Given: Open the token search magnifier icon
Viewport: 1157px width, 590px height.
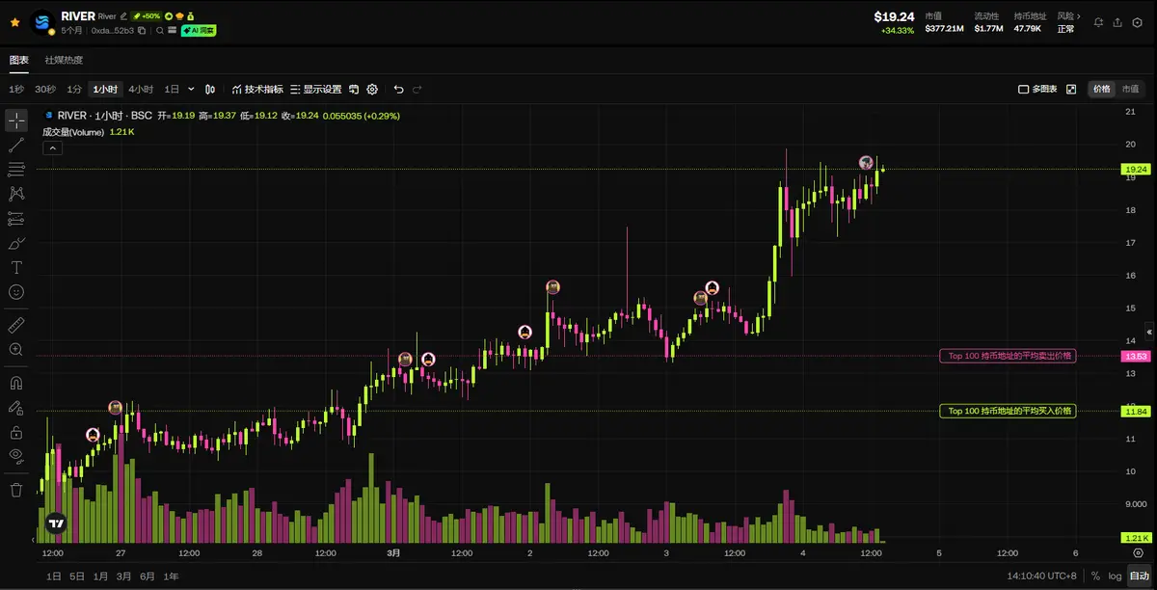Looking at the screenshot, I should (x=161, y=31).
